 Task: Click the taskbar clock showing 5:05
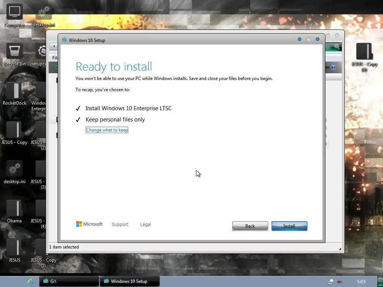tap(361, 282)
